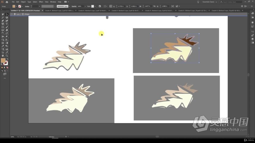Select the Paintbrush tool
The image size is (255, 143).
7,27
